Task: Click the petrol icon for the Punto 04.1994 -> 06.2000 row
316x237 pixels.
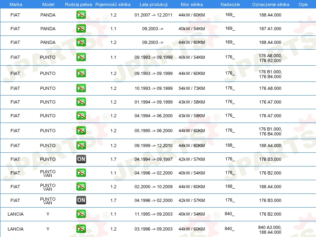Action: (x=81, y=116)
